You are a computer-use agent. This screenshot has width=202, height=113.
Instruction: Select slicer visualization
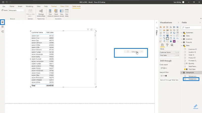point(164,39)
